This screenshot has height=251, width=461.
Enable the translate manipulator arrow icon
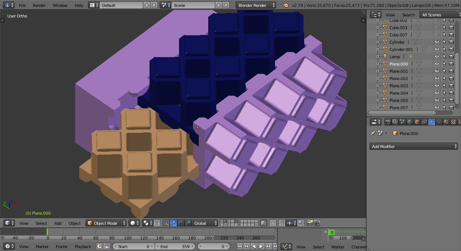tap(174, 223)
